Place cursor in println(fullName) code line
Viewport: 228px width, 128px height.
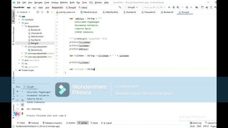point(79,63)
